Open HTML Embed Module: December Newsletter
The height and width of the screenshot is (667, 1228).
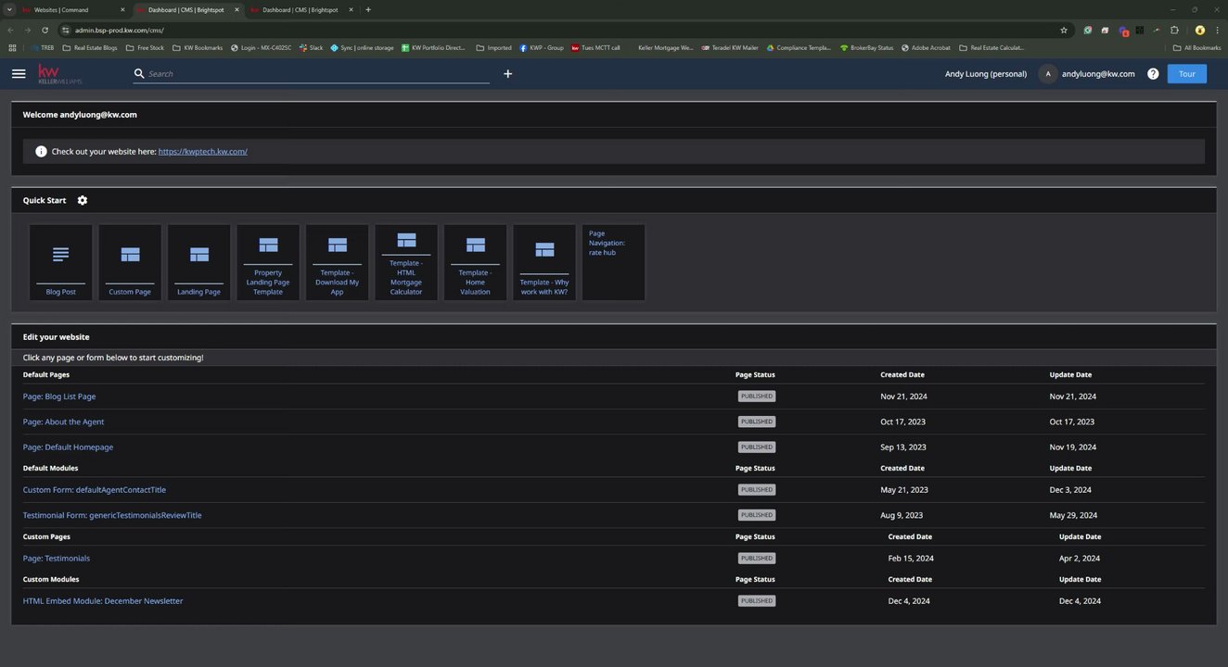(103, 601)
